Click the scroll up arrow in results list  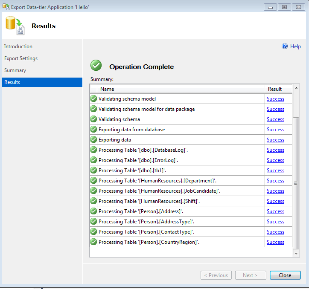[x=297, y=89]
